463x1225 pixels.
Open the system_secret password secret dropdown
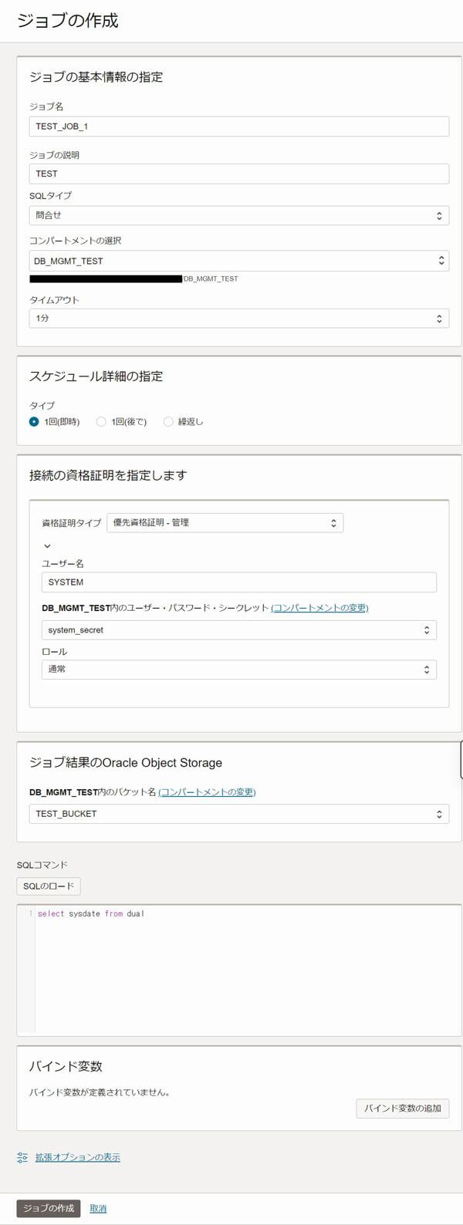[239, 630]
